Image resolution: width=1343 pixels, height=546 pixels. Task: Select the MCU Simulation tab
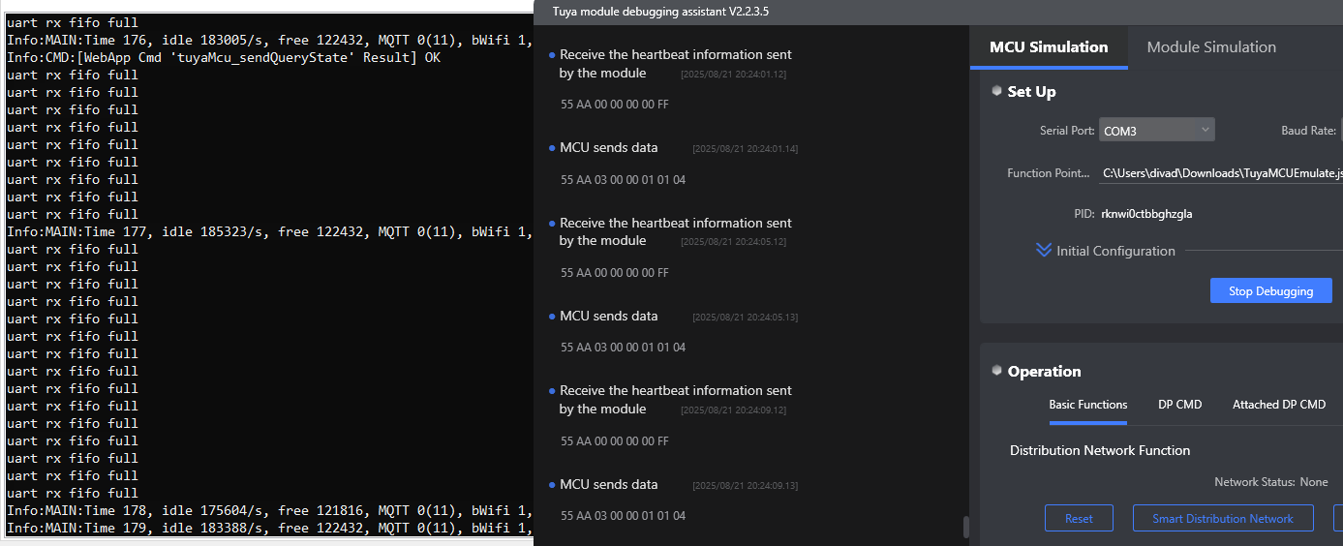click(1049, 47)
